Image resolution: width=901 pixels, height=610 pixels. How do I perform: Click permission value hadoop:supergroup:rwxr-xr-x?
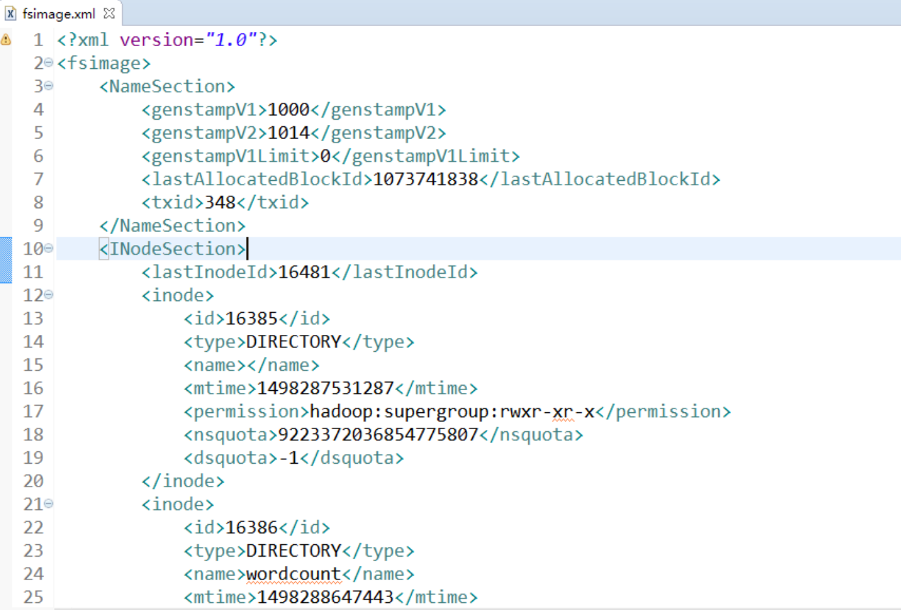click(452, 411)
